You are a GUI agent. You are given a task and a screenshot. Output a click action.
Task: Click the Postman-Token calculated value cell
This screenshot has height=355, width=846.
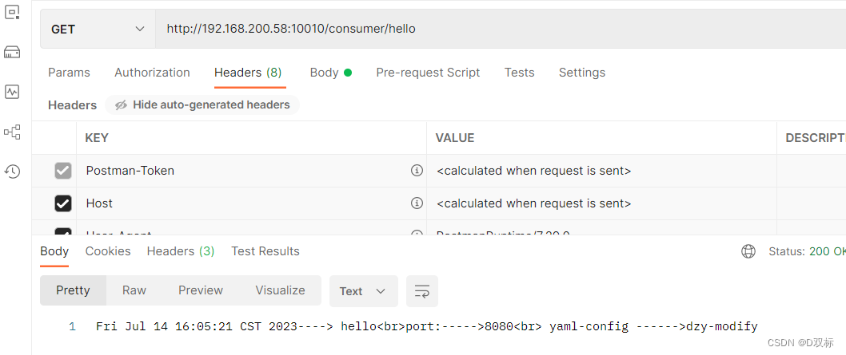click(x=601, y=171)
